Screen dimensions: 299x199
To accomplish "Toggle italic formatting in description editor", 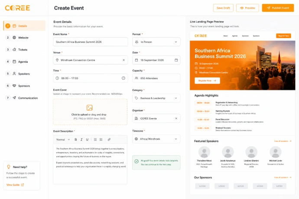I will click(81, 140).
